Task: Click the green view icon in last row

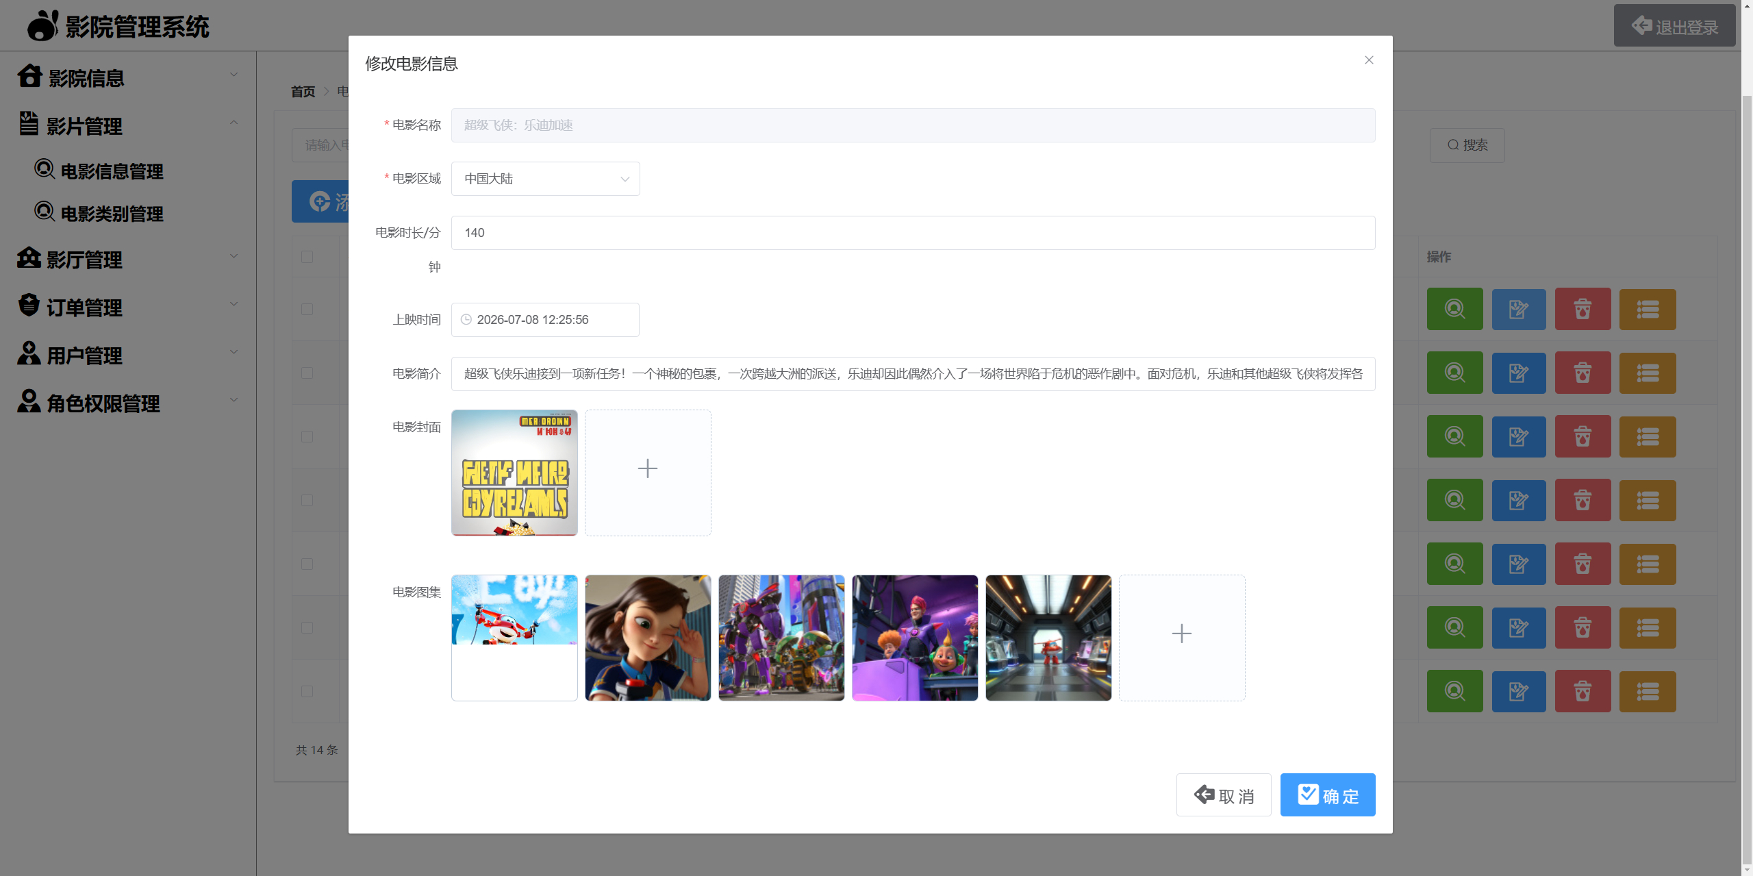Action: pyautogui.click(x=1454, y=691)
